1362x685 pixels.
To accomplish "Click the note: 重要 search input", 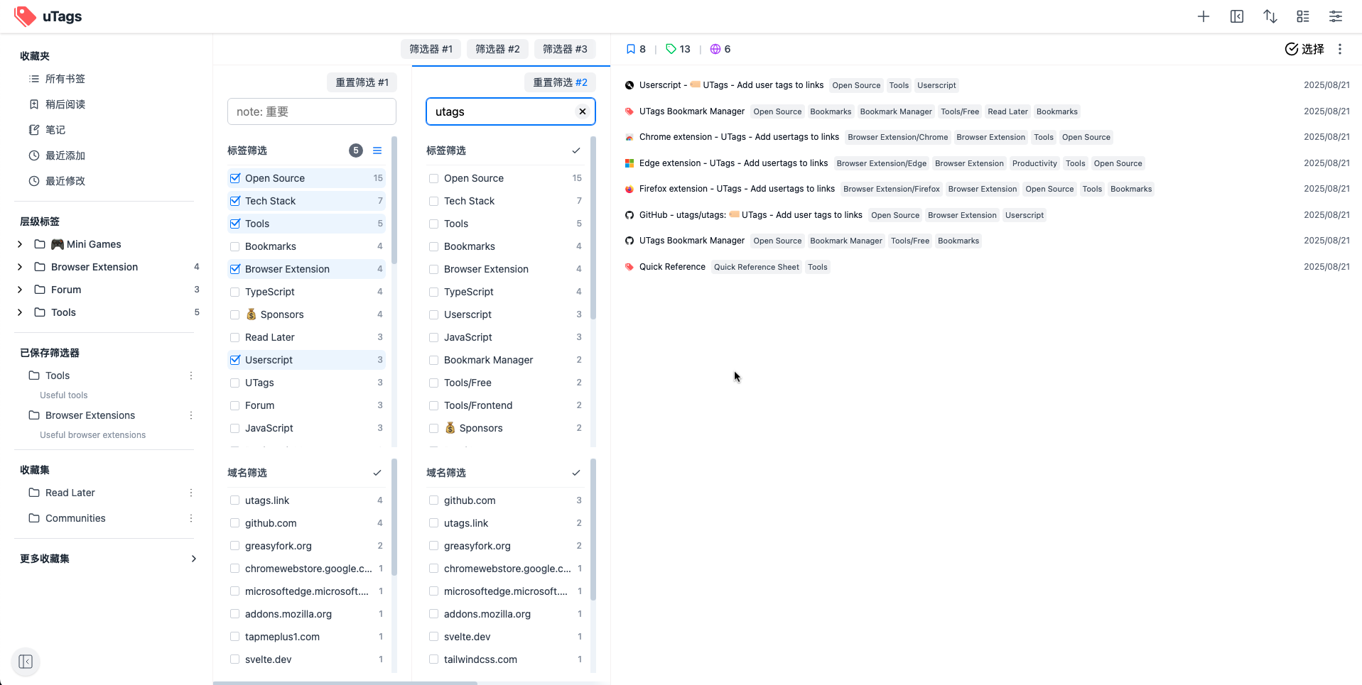I will [312, 111].
